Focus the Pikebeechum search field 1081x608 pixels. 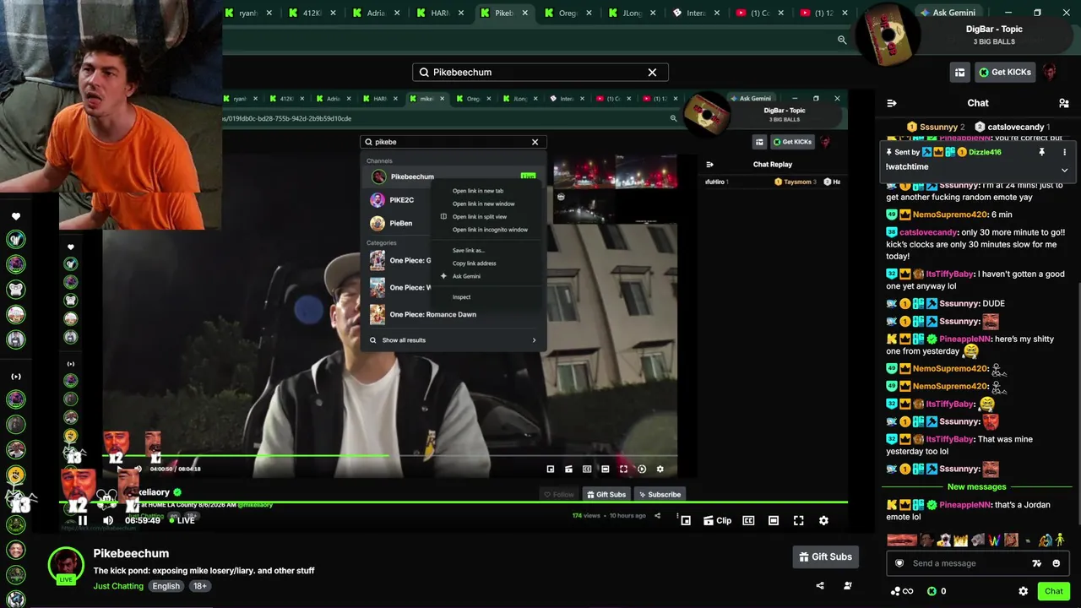[x=540, y=73]
